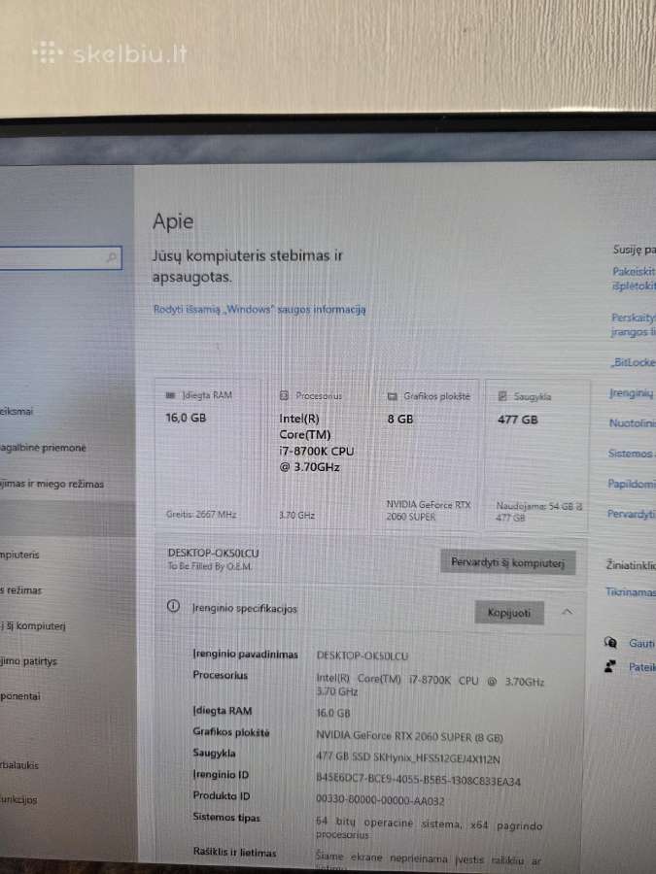The image size is (656, 874).
Task: Select sidebar item 'į šį kompiuterį'
Action: [33, 626]
